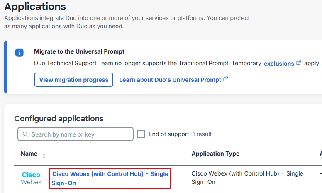This screenshot has width=322, height=193.
Task: Click the Migrate to the Universal Prompt title
Action: click(x=79, y=52)
